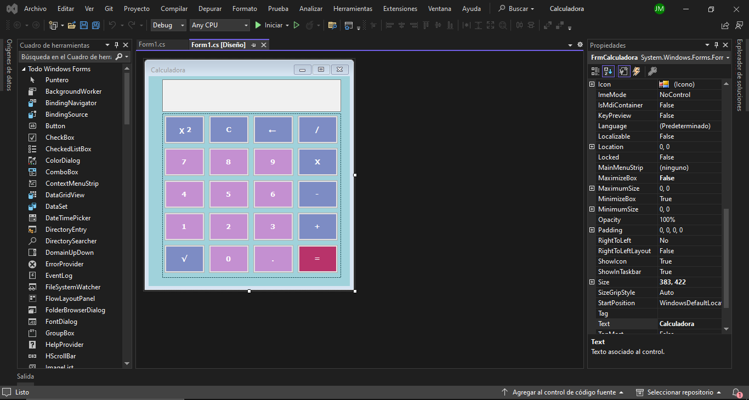
Task: Click the Align Lefts layout icon
Action: tap(390, 25)
